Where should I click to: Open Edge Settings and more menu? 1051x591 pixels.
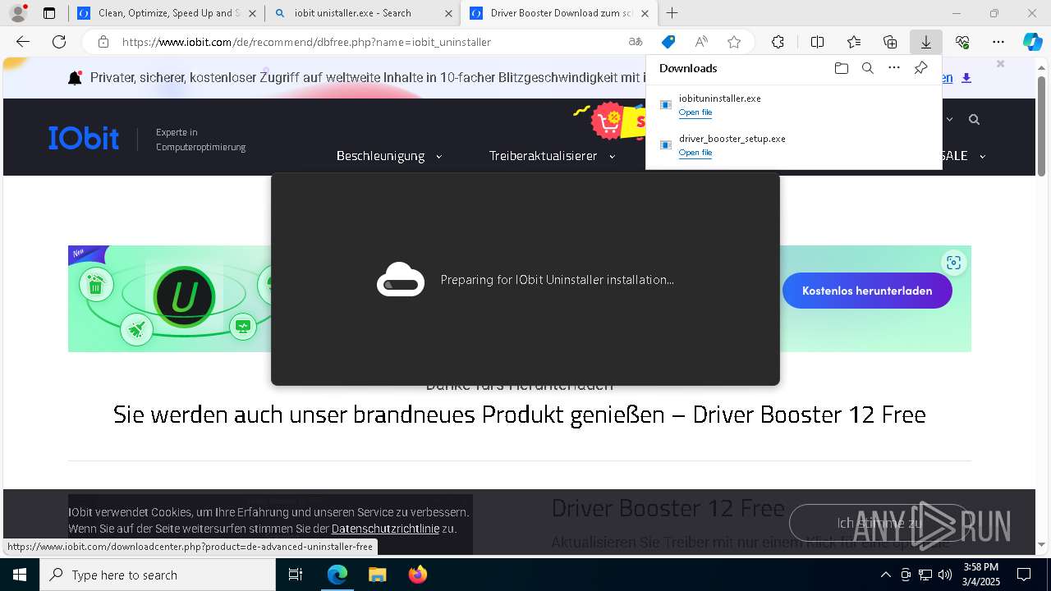(x=998, y=42)
